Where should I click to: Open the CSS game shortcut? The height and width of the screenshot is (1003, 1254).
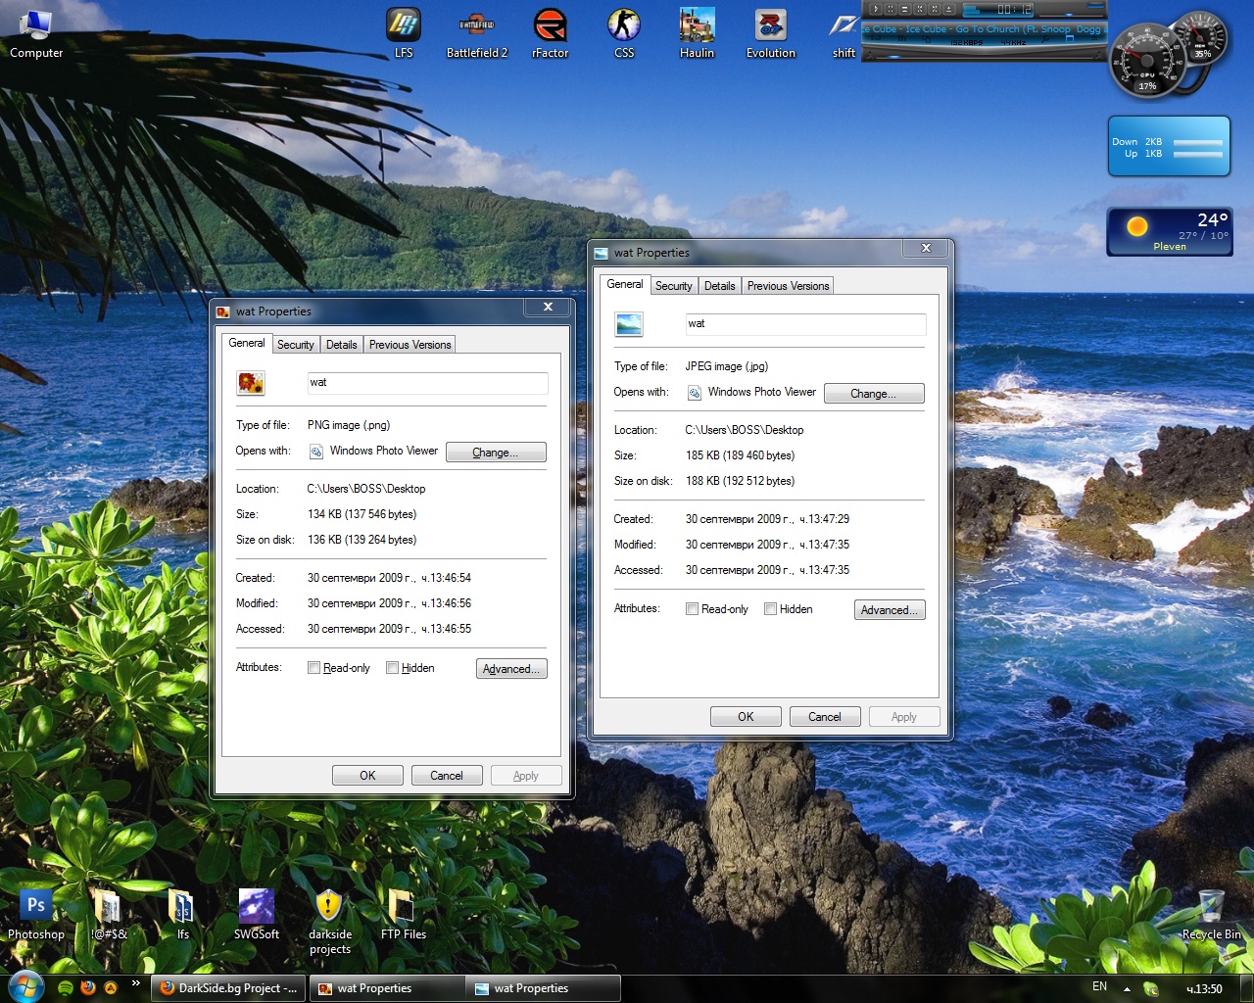[624, 32]
